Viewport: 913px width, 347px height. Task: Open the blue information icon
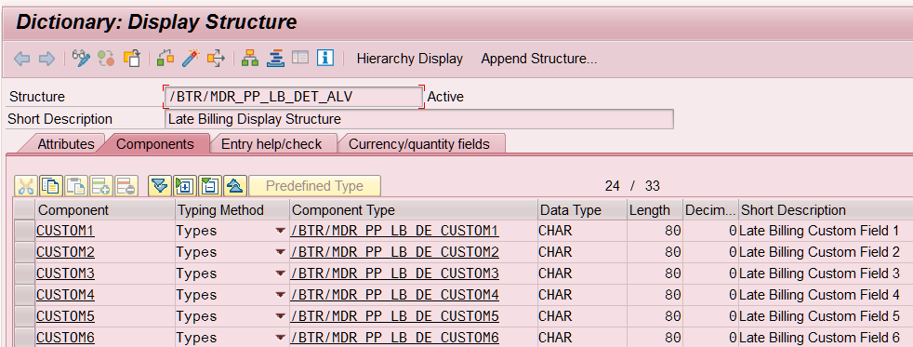(x=324, y=59)
